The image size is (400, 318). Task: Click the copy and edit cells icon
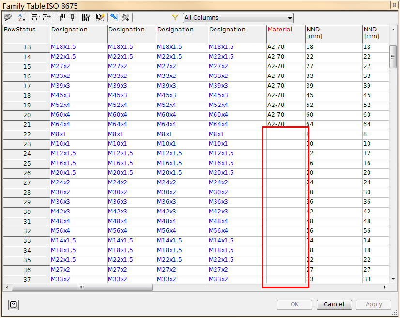(100, 17)
